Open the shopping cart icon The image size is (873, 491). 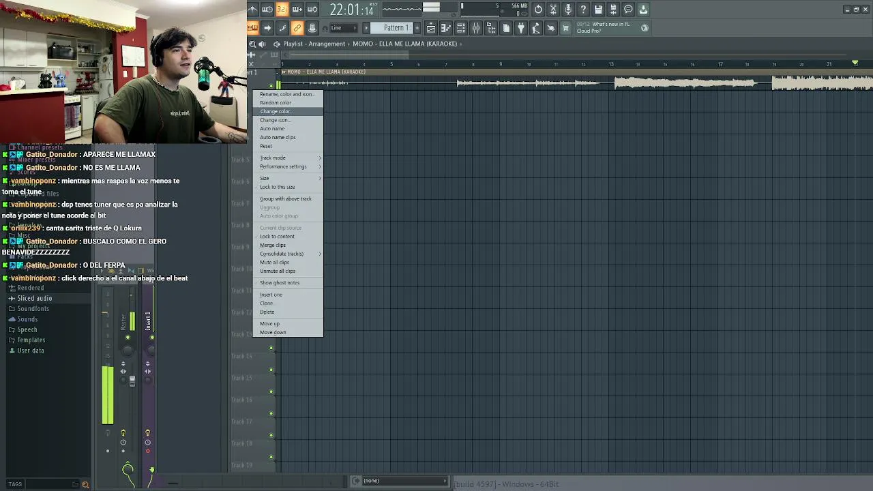pyautogui.click(x=565, y=28)
